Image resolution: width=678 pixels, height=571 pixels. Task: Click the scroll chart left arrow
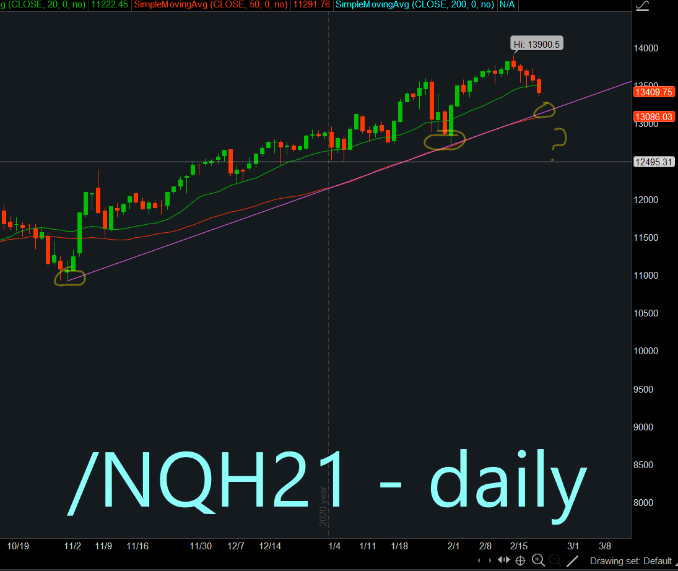[x=478, y=560]
